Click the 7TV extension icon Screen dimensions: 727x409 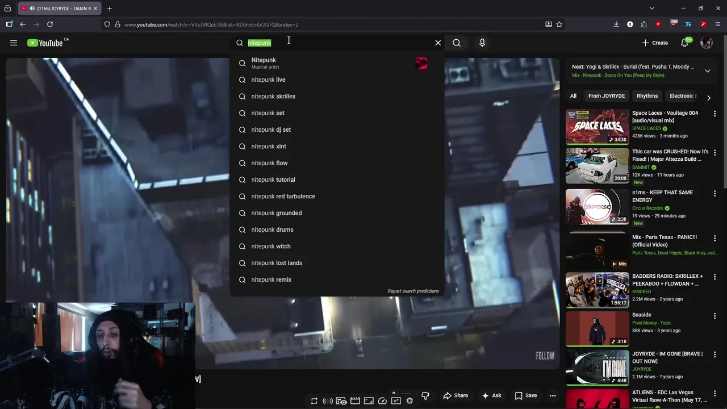coord(688,24)
